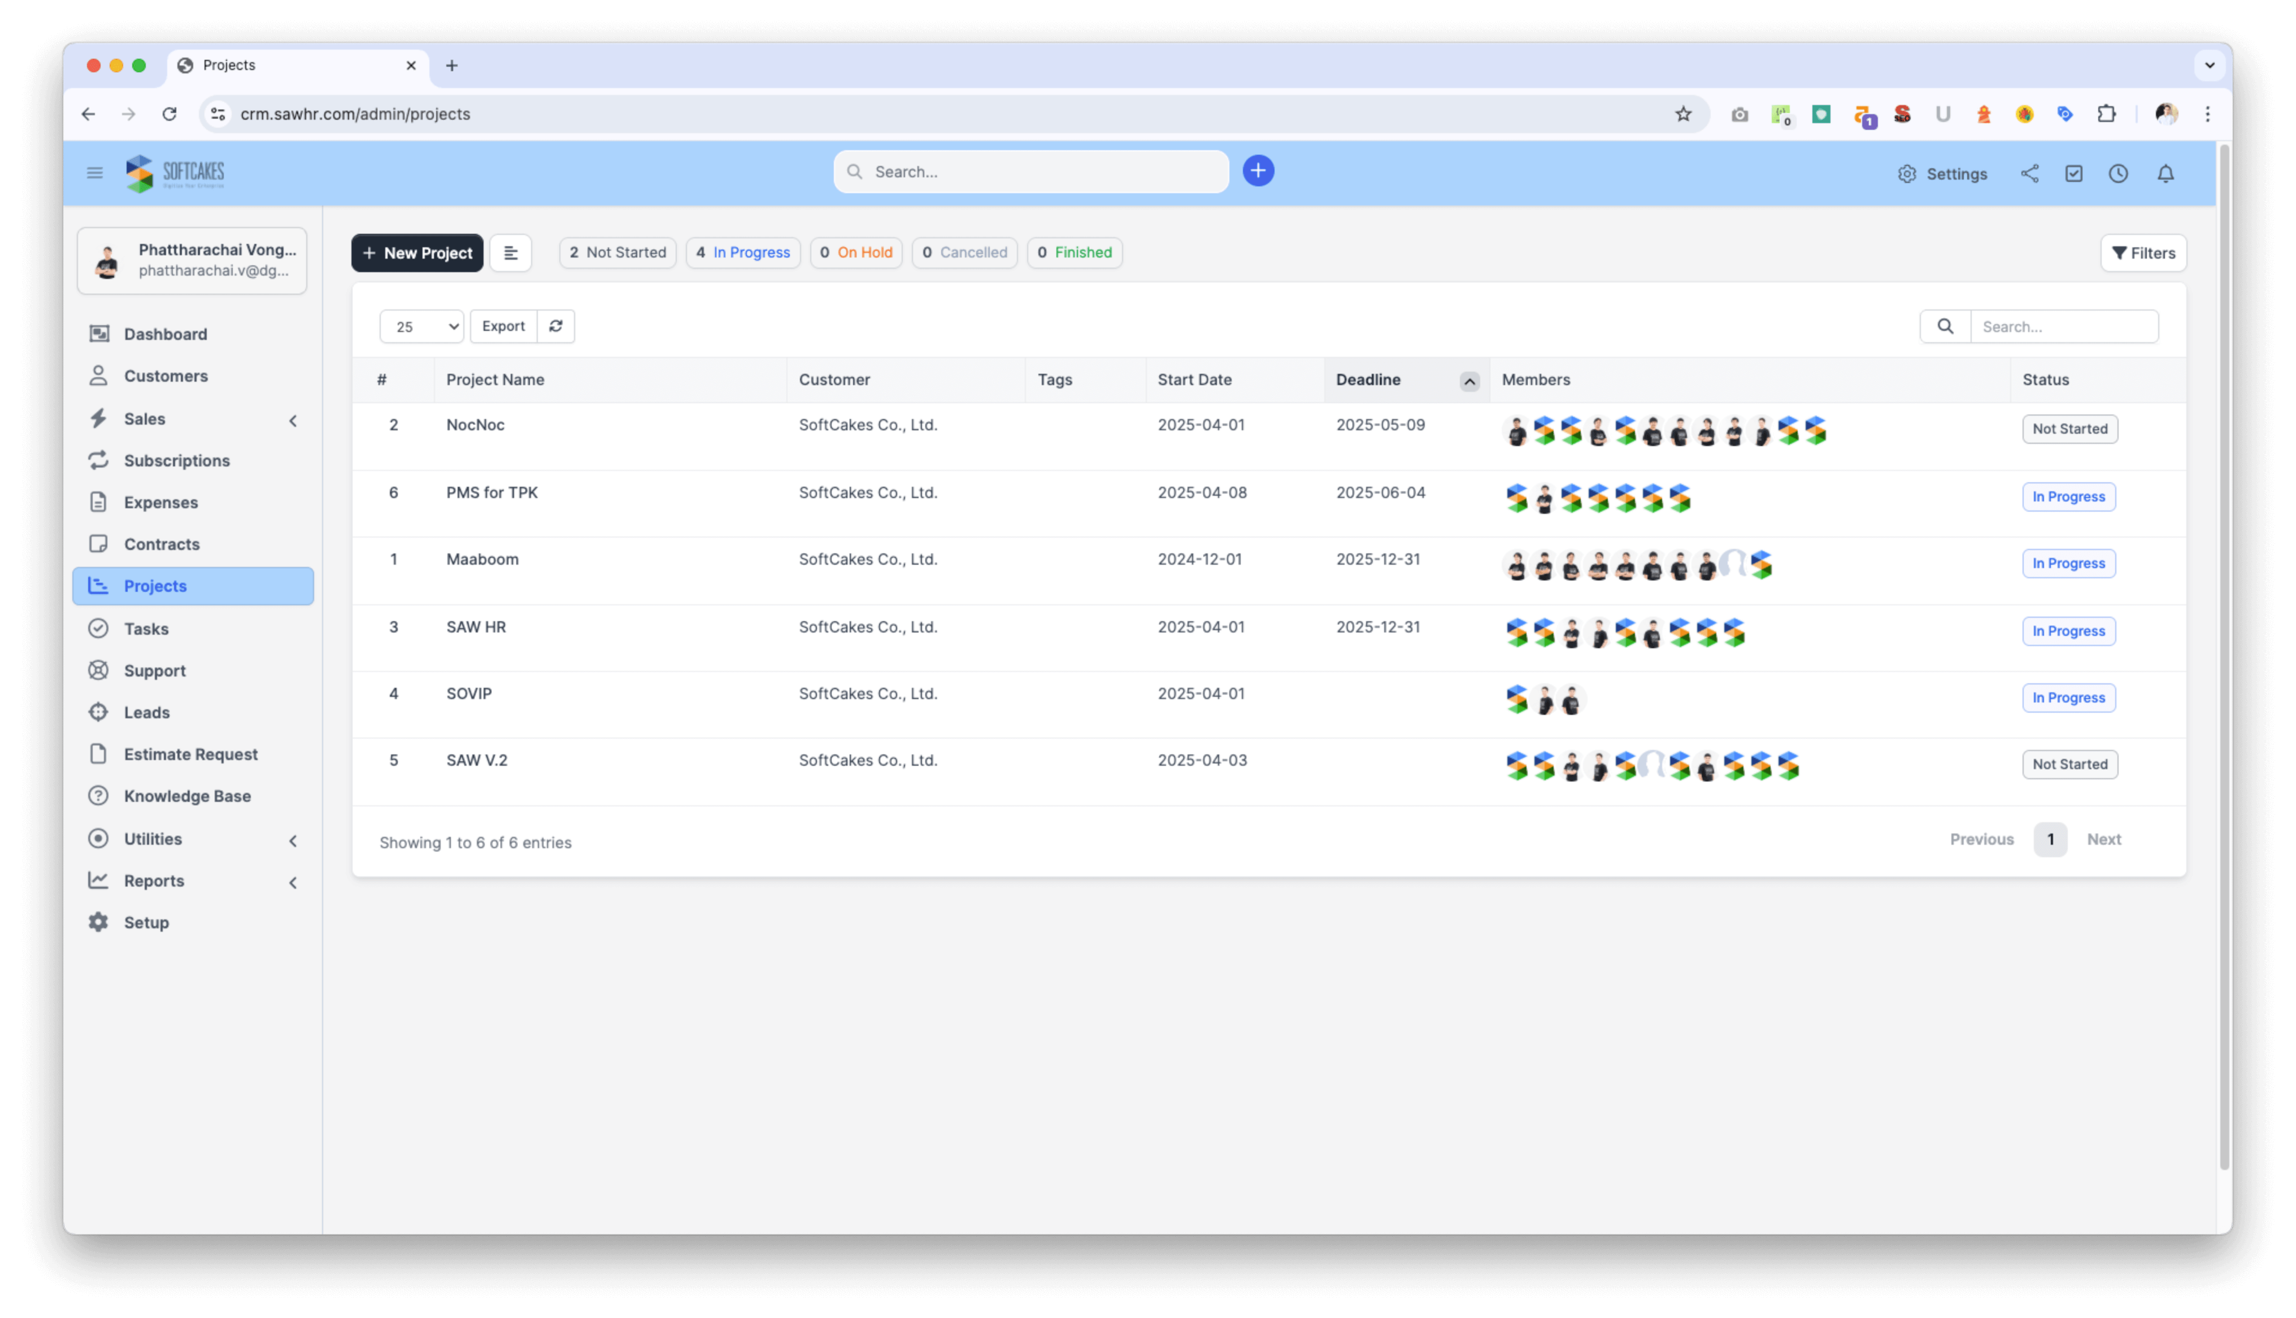
Task: Click the table search magnifier icon
Action: (x=1945, y=326)
